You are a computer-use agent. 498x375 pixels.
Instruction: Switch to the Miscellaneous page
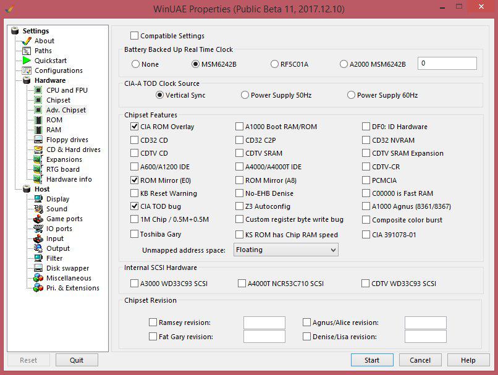pyautogui.click(x=69, y=278)
